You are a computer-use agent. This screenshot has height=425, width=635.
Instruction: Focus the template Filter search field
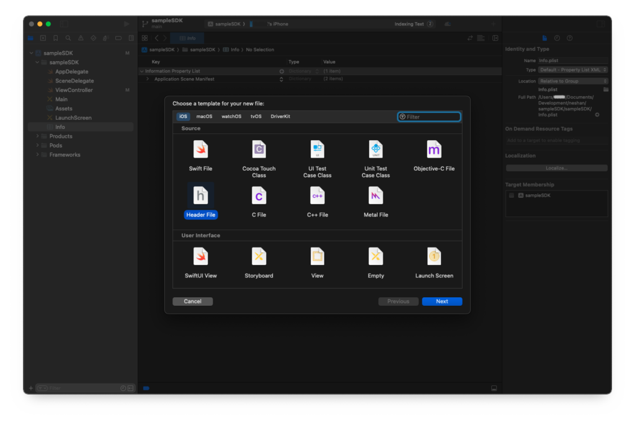point(432,117)
